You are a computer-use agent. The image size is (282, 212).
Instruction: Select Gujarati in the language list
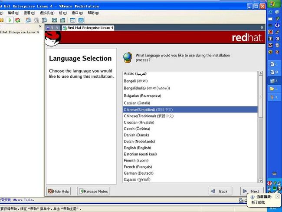point(190,179)
